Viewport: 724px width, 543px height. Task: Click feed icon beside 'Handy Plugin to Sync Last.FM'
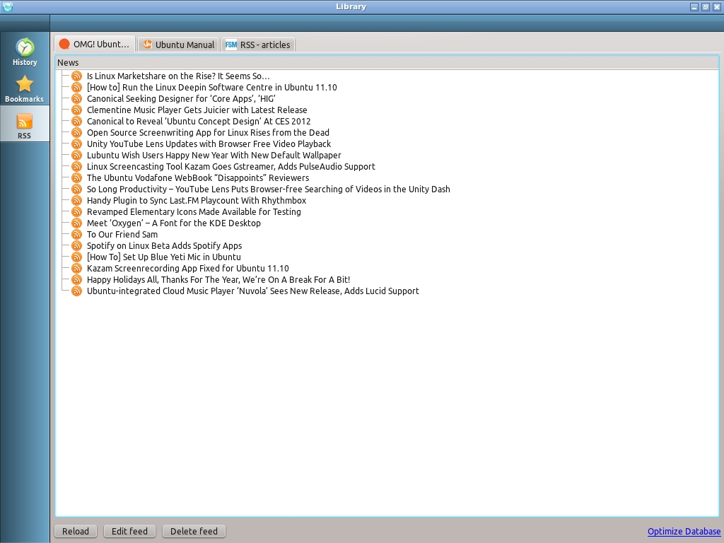[x=76, y=200]
